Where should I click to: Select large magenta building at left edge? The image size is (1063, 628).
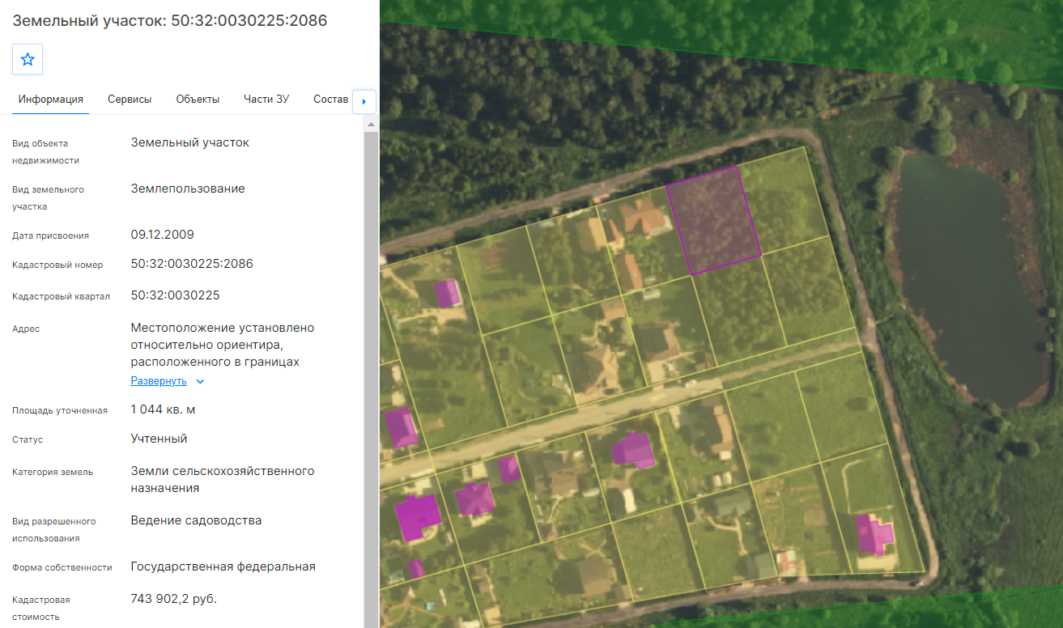pyautogui.click(x=418, y=517)
